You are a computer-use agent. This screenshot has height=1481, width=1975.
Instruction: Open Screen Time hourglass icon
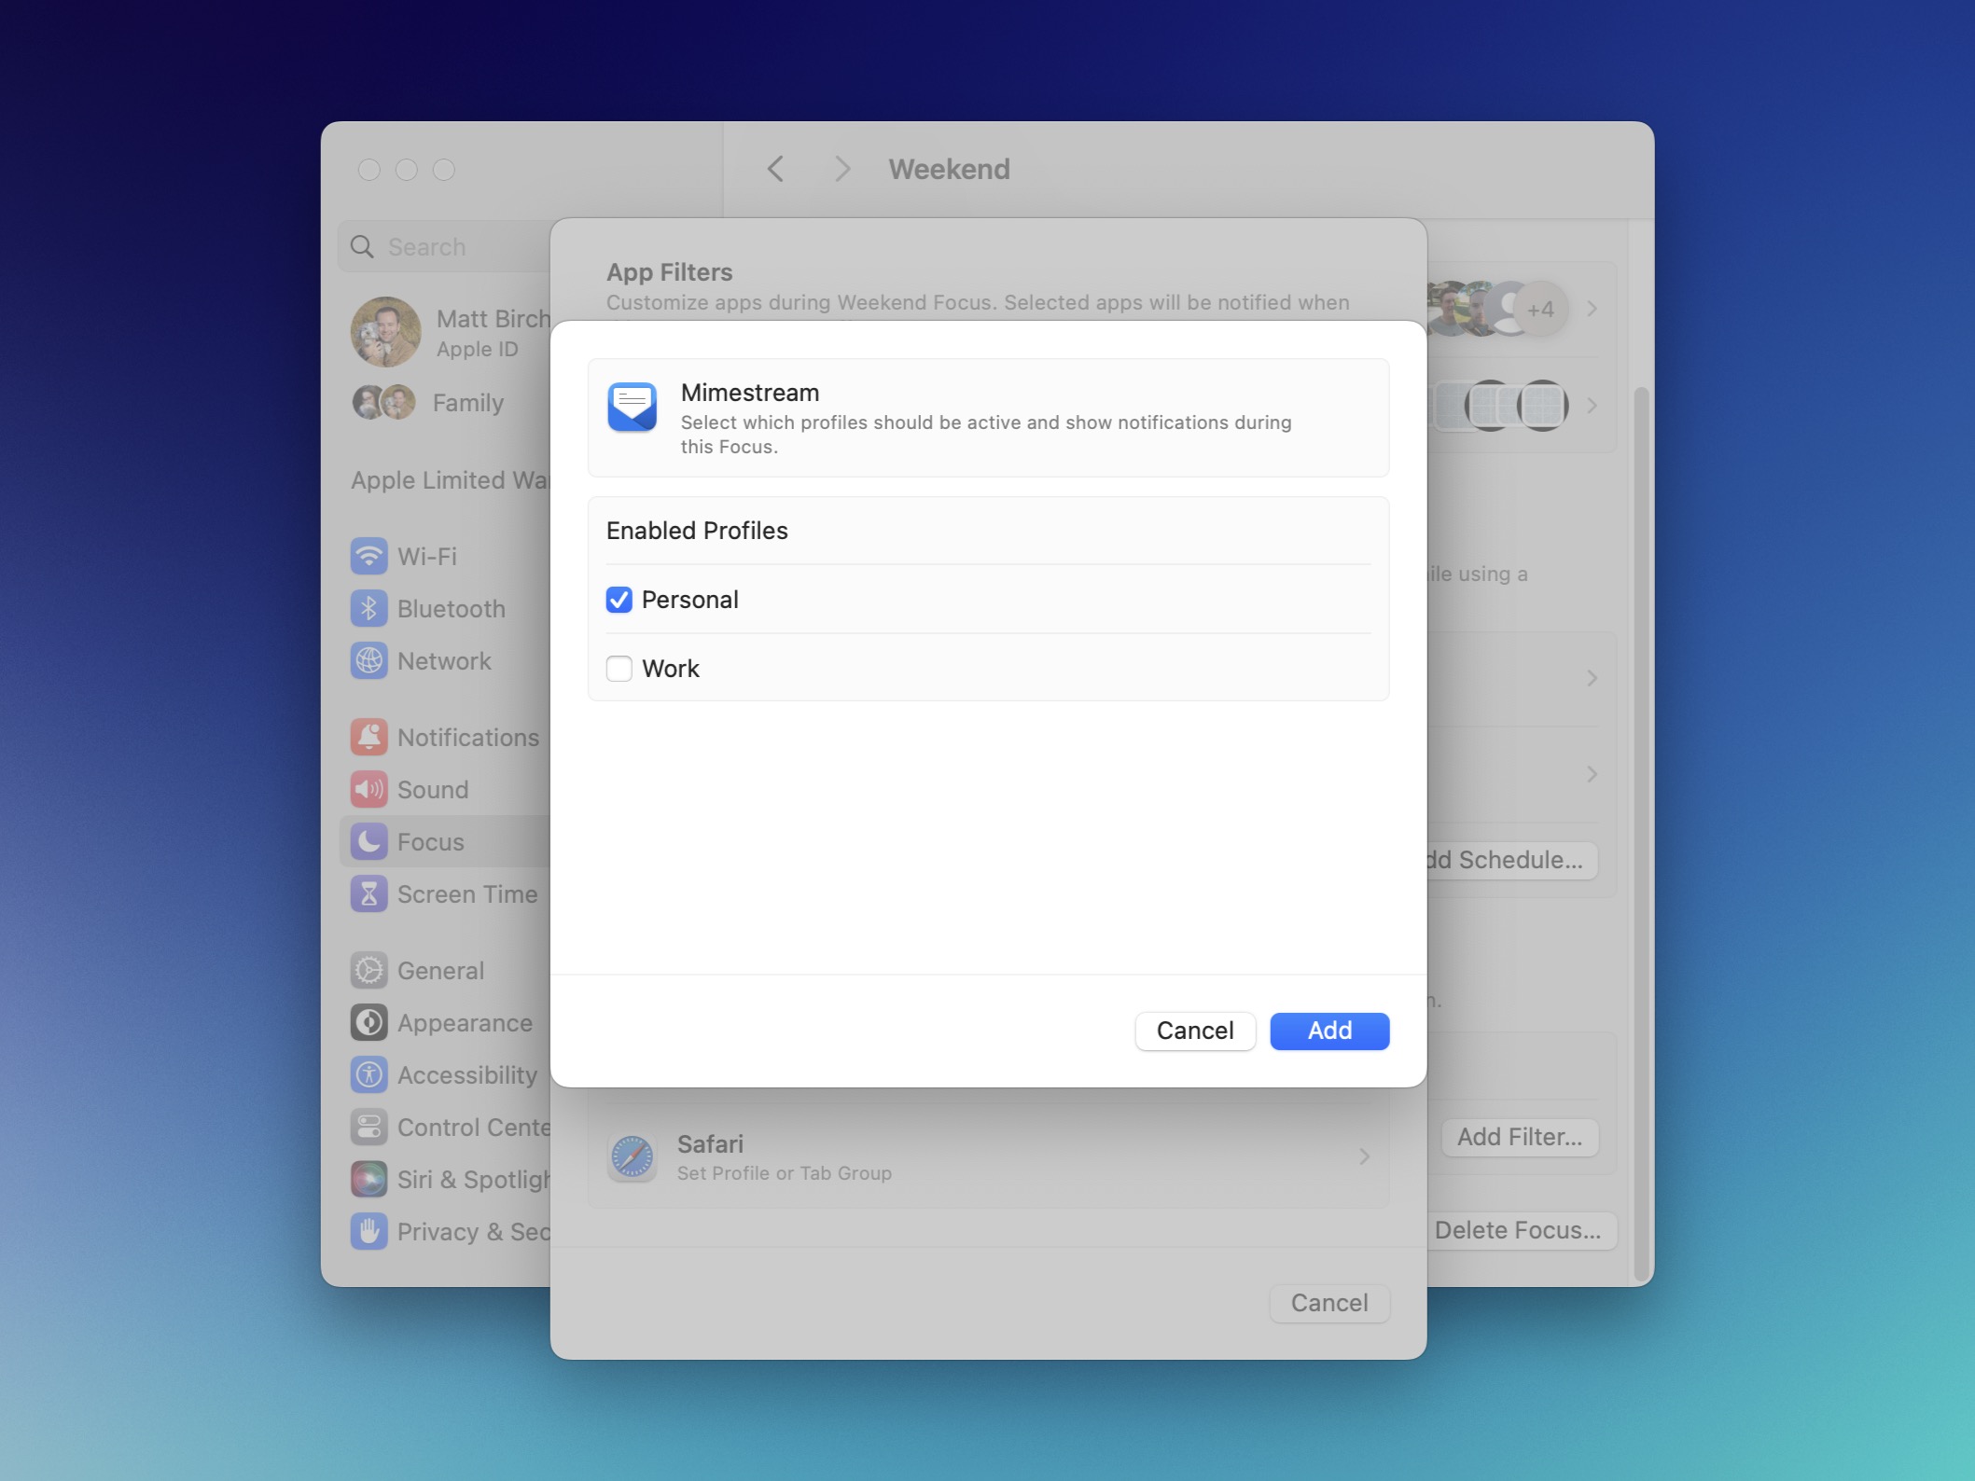click(x=369, y=893)
